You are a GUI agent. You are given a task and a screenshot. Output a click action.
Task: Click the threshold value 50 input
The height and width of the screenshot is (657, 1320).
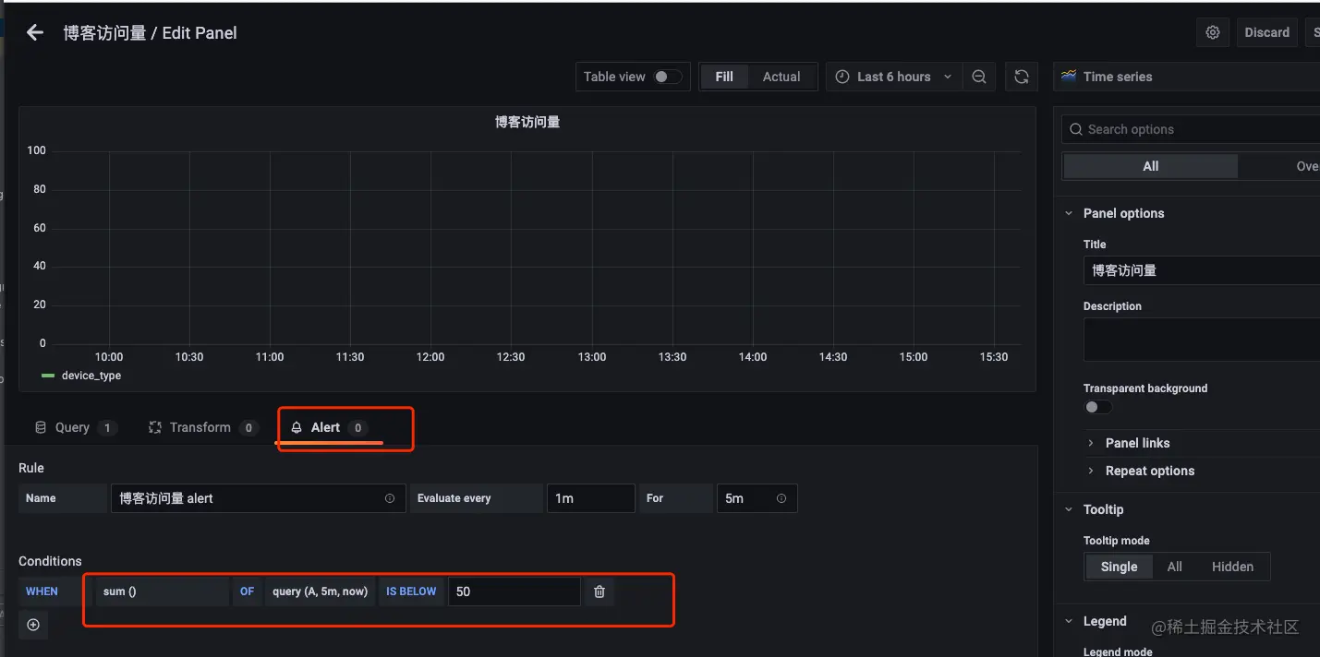coord(515,591)
